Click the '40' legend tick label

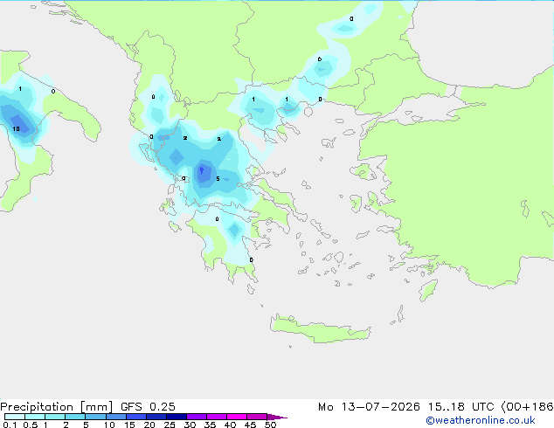point(230,425)
